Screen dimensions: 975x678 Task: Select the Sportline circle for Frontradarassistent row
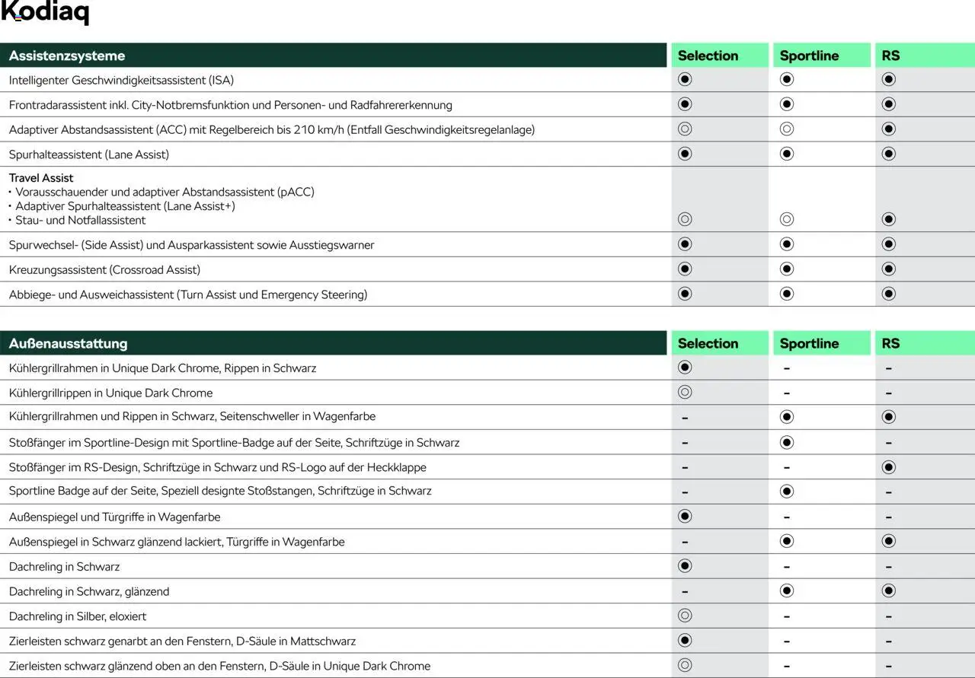(787, 103)
